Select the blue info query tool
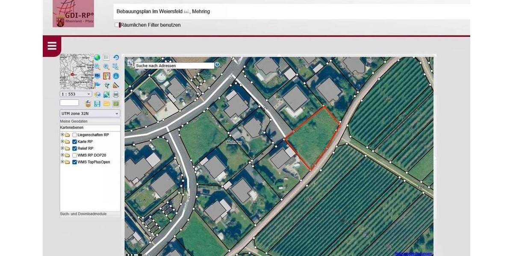The image size is (513, 256). tap(116, 76)
